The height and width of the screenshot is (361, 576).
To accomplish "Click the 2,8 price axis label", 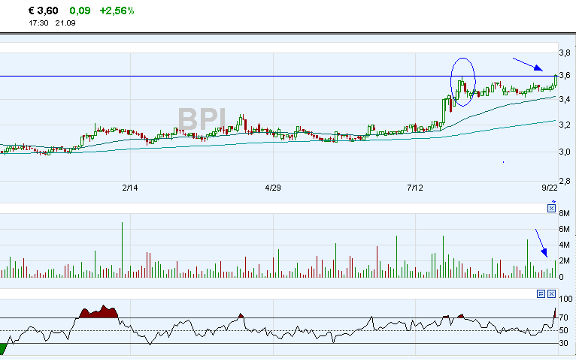I will (565, 181).
